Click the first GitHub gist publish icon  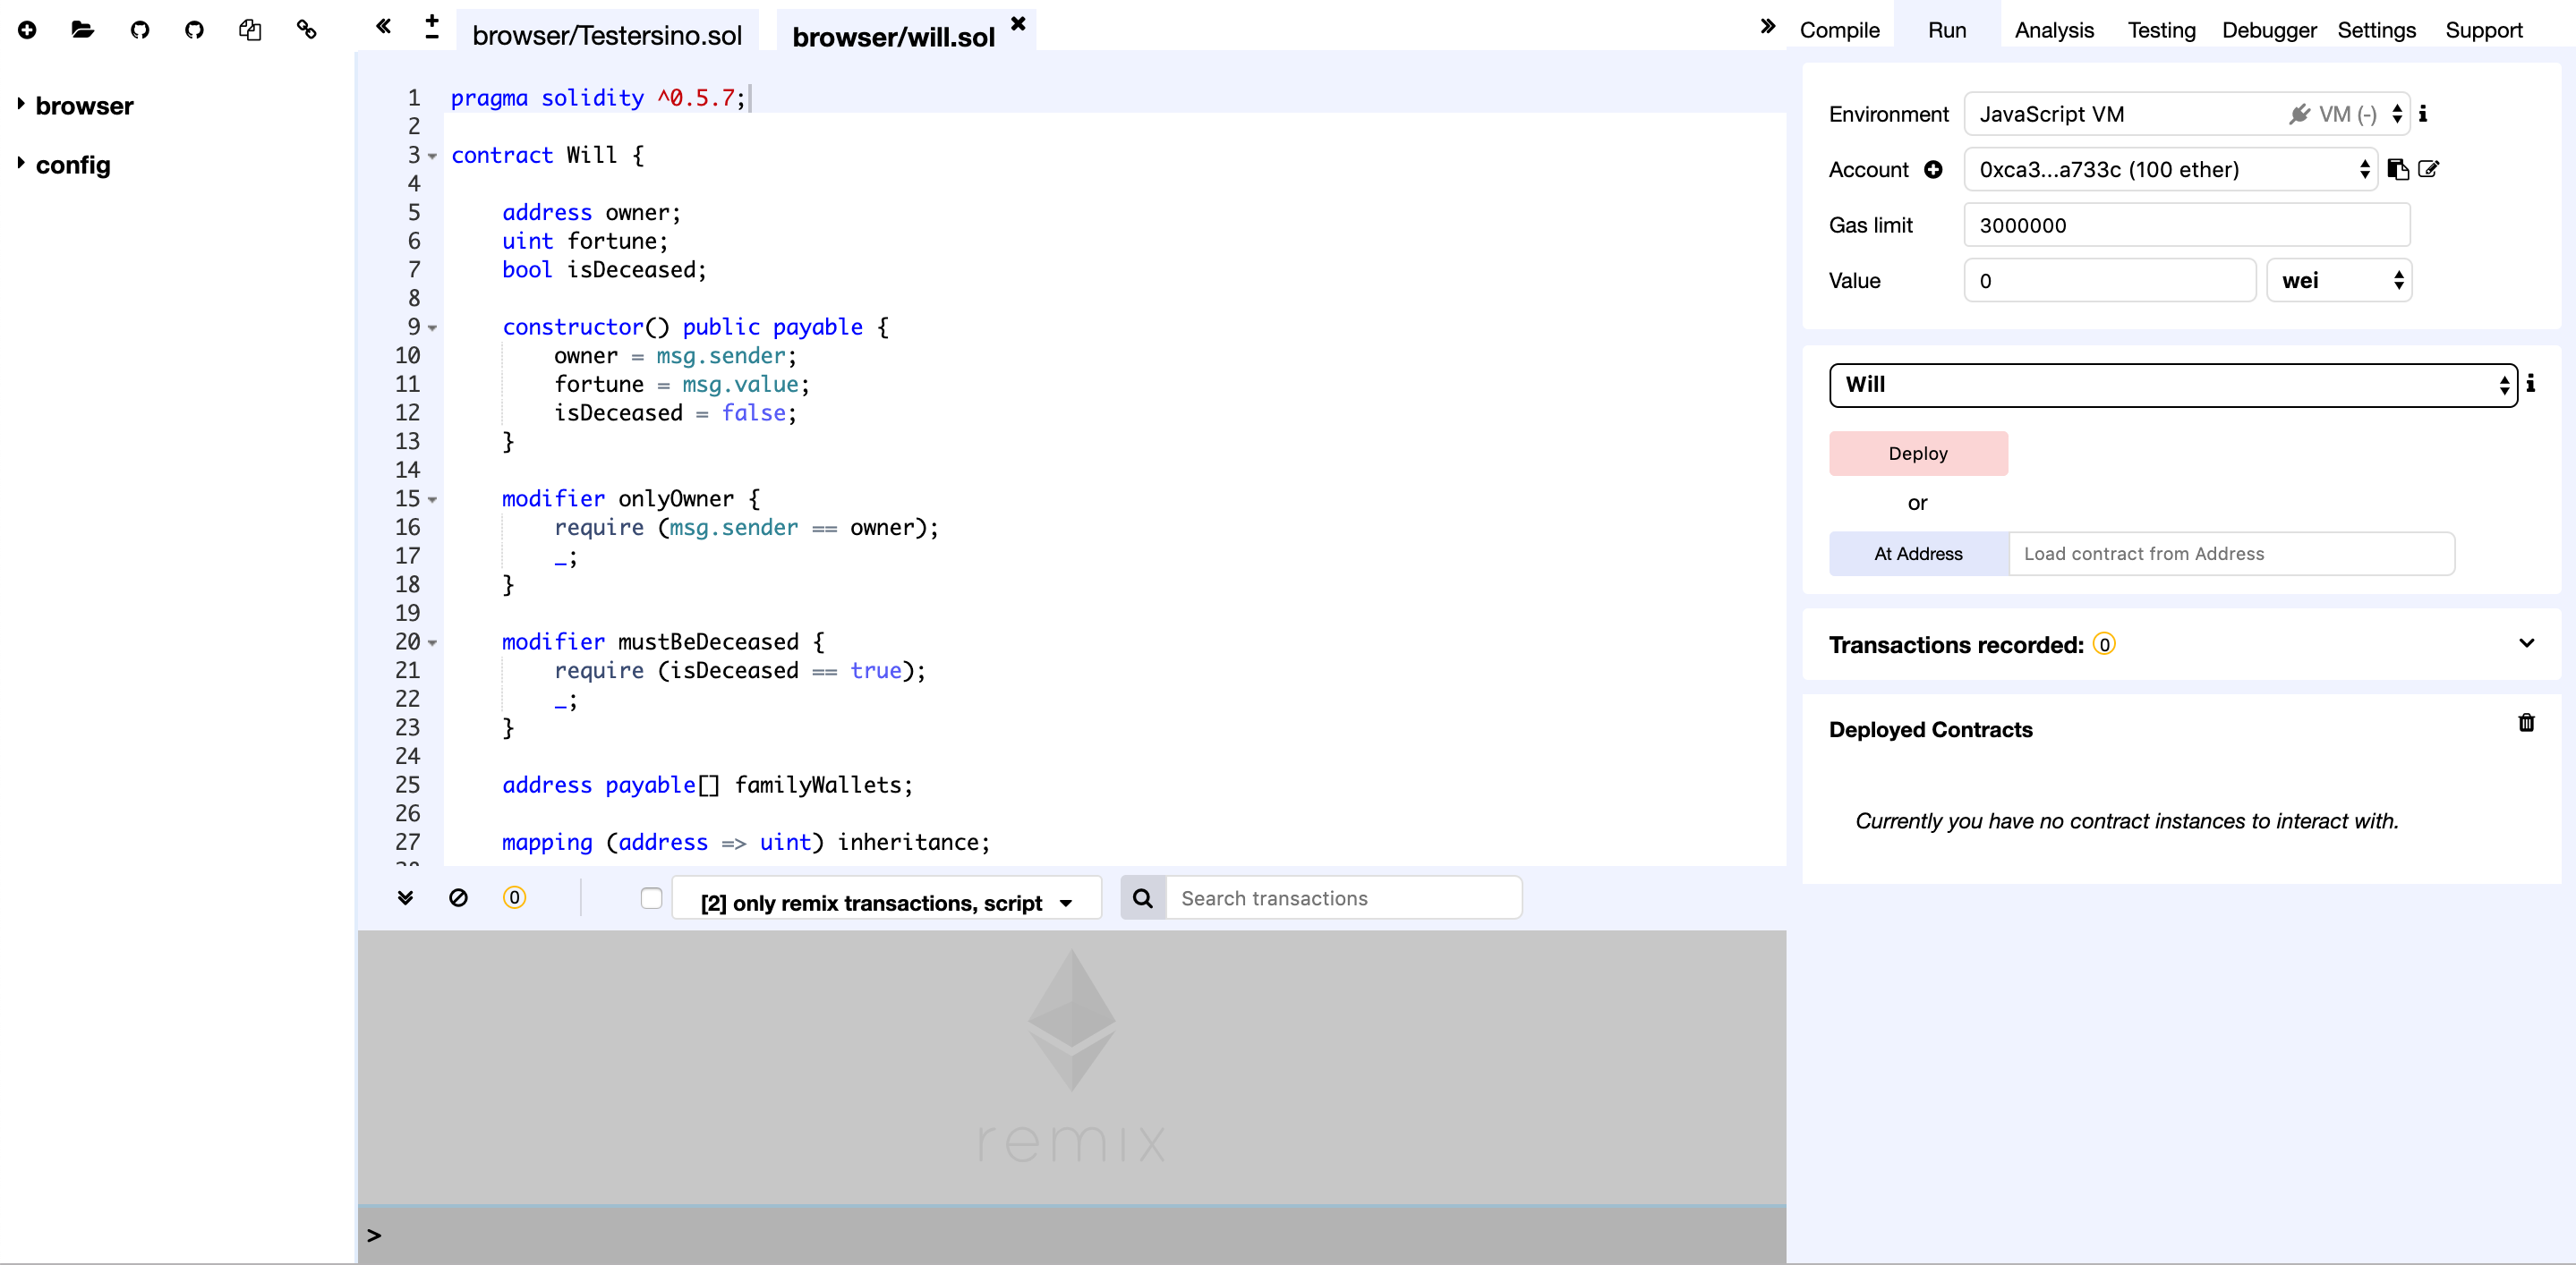point(139,30)
